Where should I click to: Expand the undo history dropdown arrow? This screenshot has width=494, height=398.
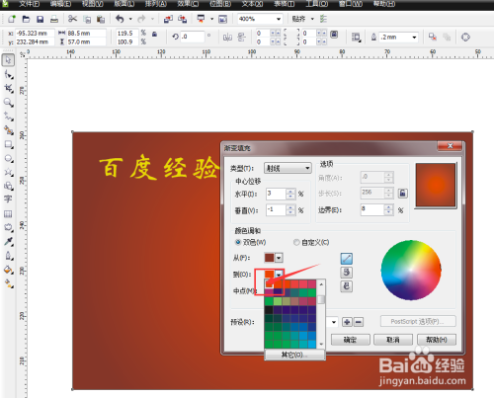pos(130,19)
